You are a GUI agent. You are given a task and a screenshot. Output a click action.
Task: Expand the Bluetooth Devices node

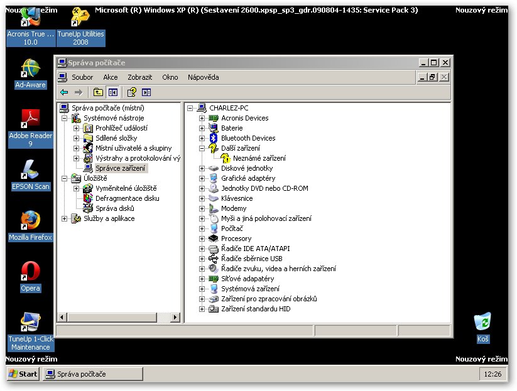click(x=202, y=138)
